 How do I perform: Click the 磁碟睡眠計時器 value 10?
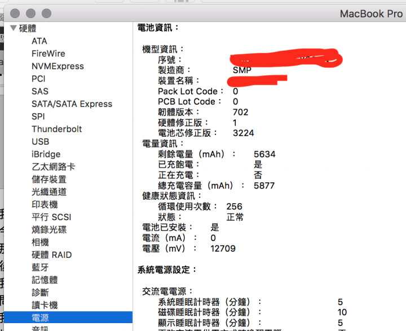(x=342, y=312)
